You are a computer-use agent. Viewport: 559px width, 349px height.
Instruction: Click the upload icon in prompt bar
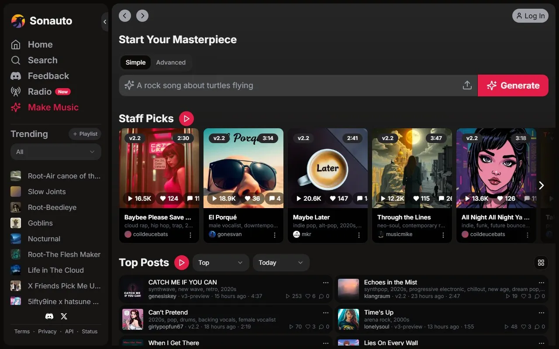[467, 86]
